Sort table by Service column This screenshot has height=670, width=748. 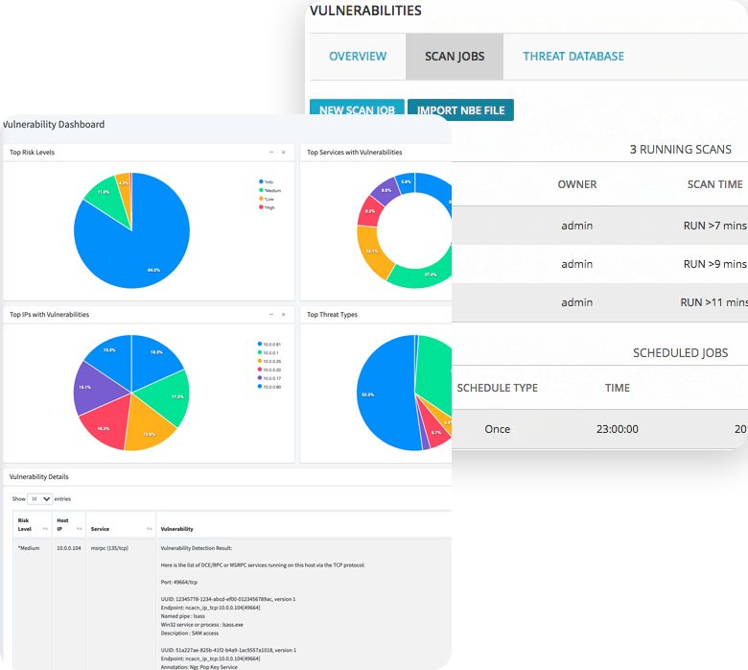coord(150,529)
